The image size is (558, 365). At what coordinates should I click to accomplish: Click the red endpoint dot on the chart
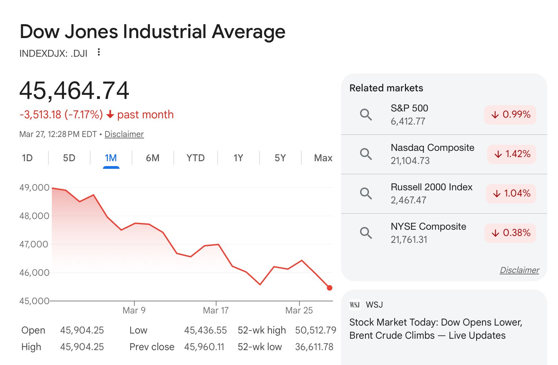click(x=330, y=288)
